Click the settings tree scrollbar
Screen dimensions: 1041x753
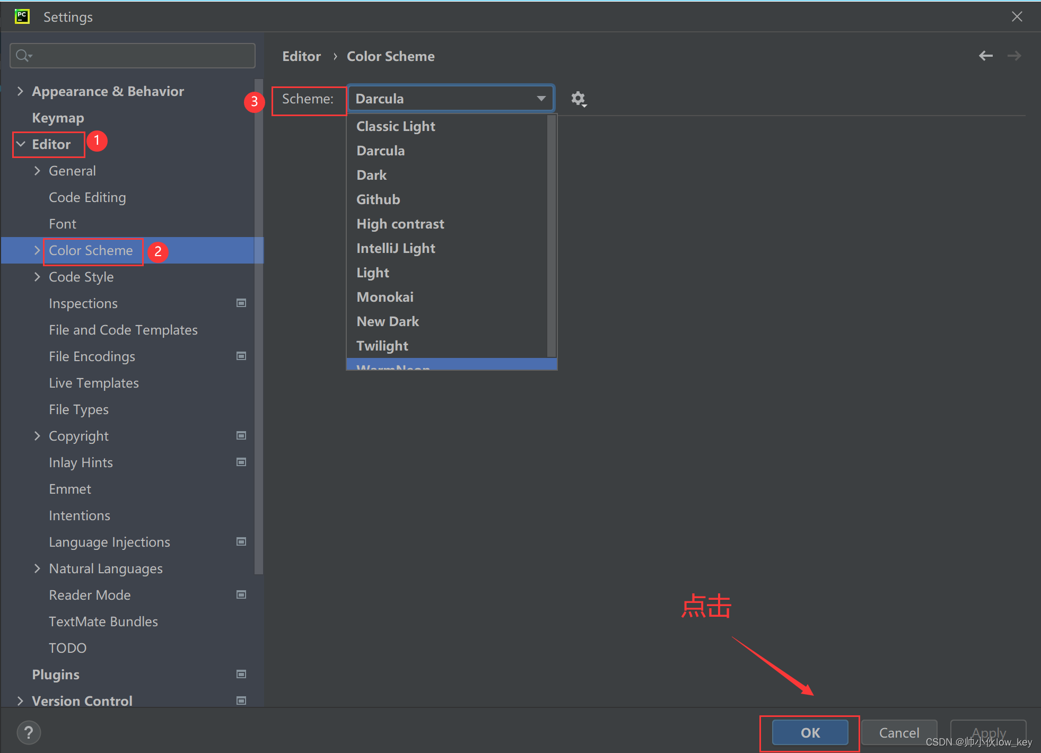tap(259, 326)
